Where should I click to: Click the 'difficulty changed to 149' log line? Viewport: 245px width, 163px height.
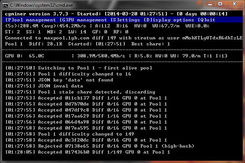(70, 134)
